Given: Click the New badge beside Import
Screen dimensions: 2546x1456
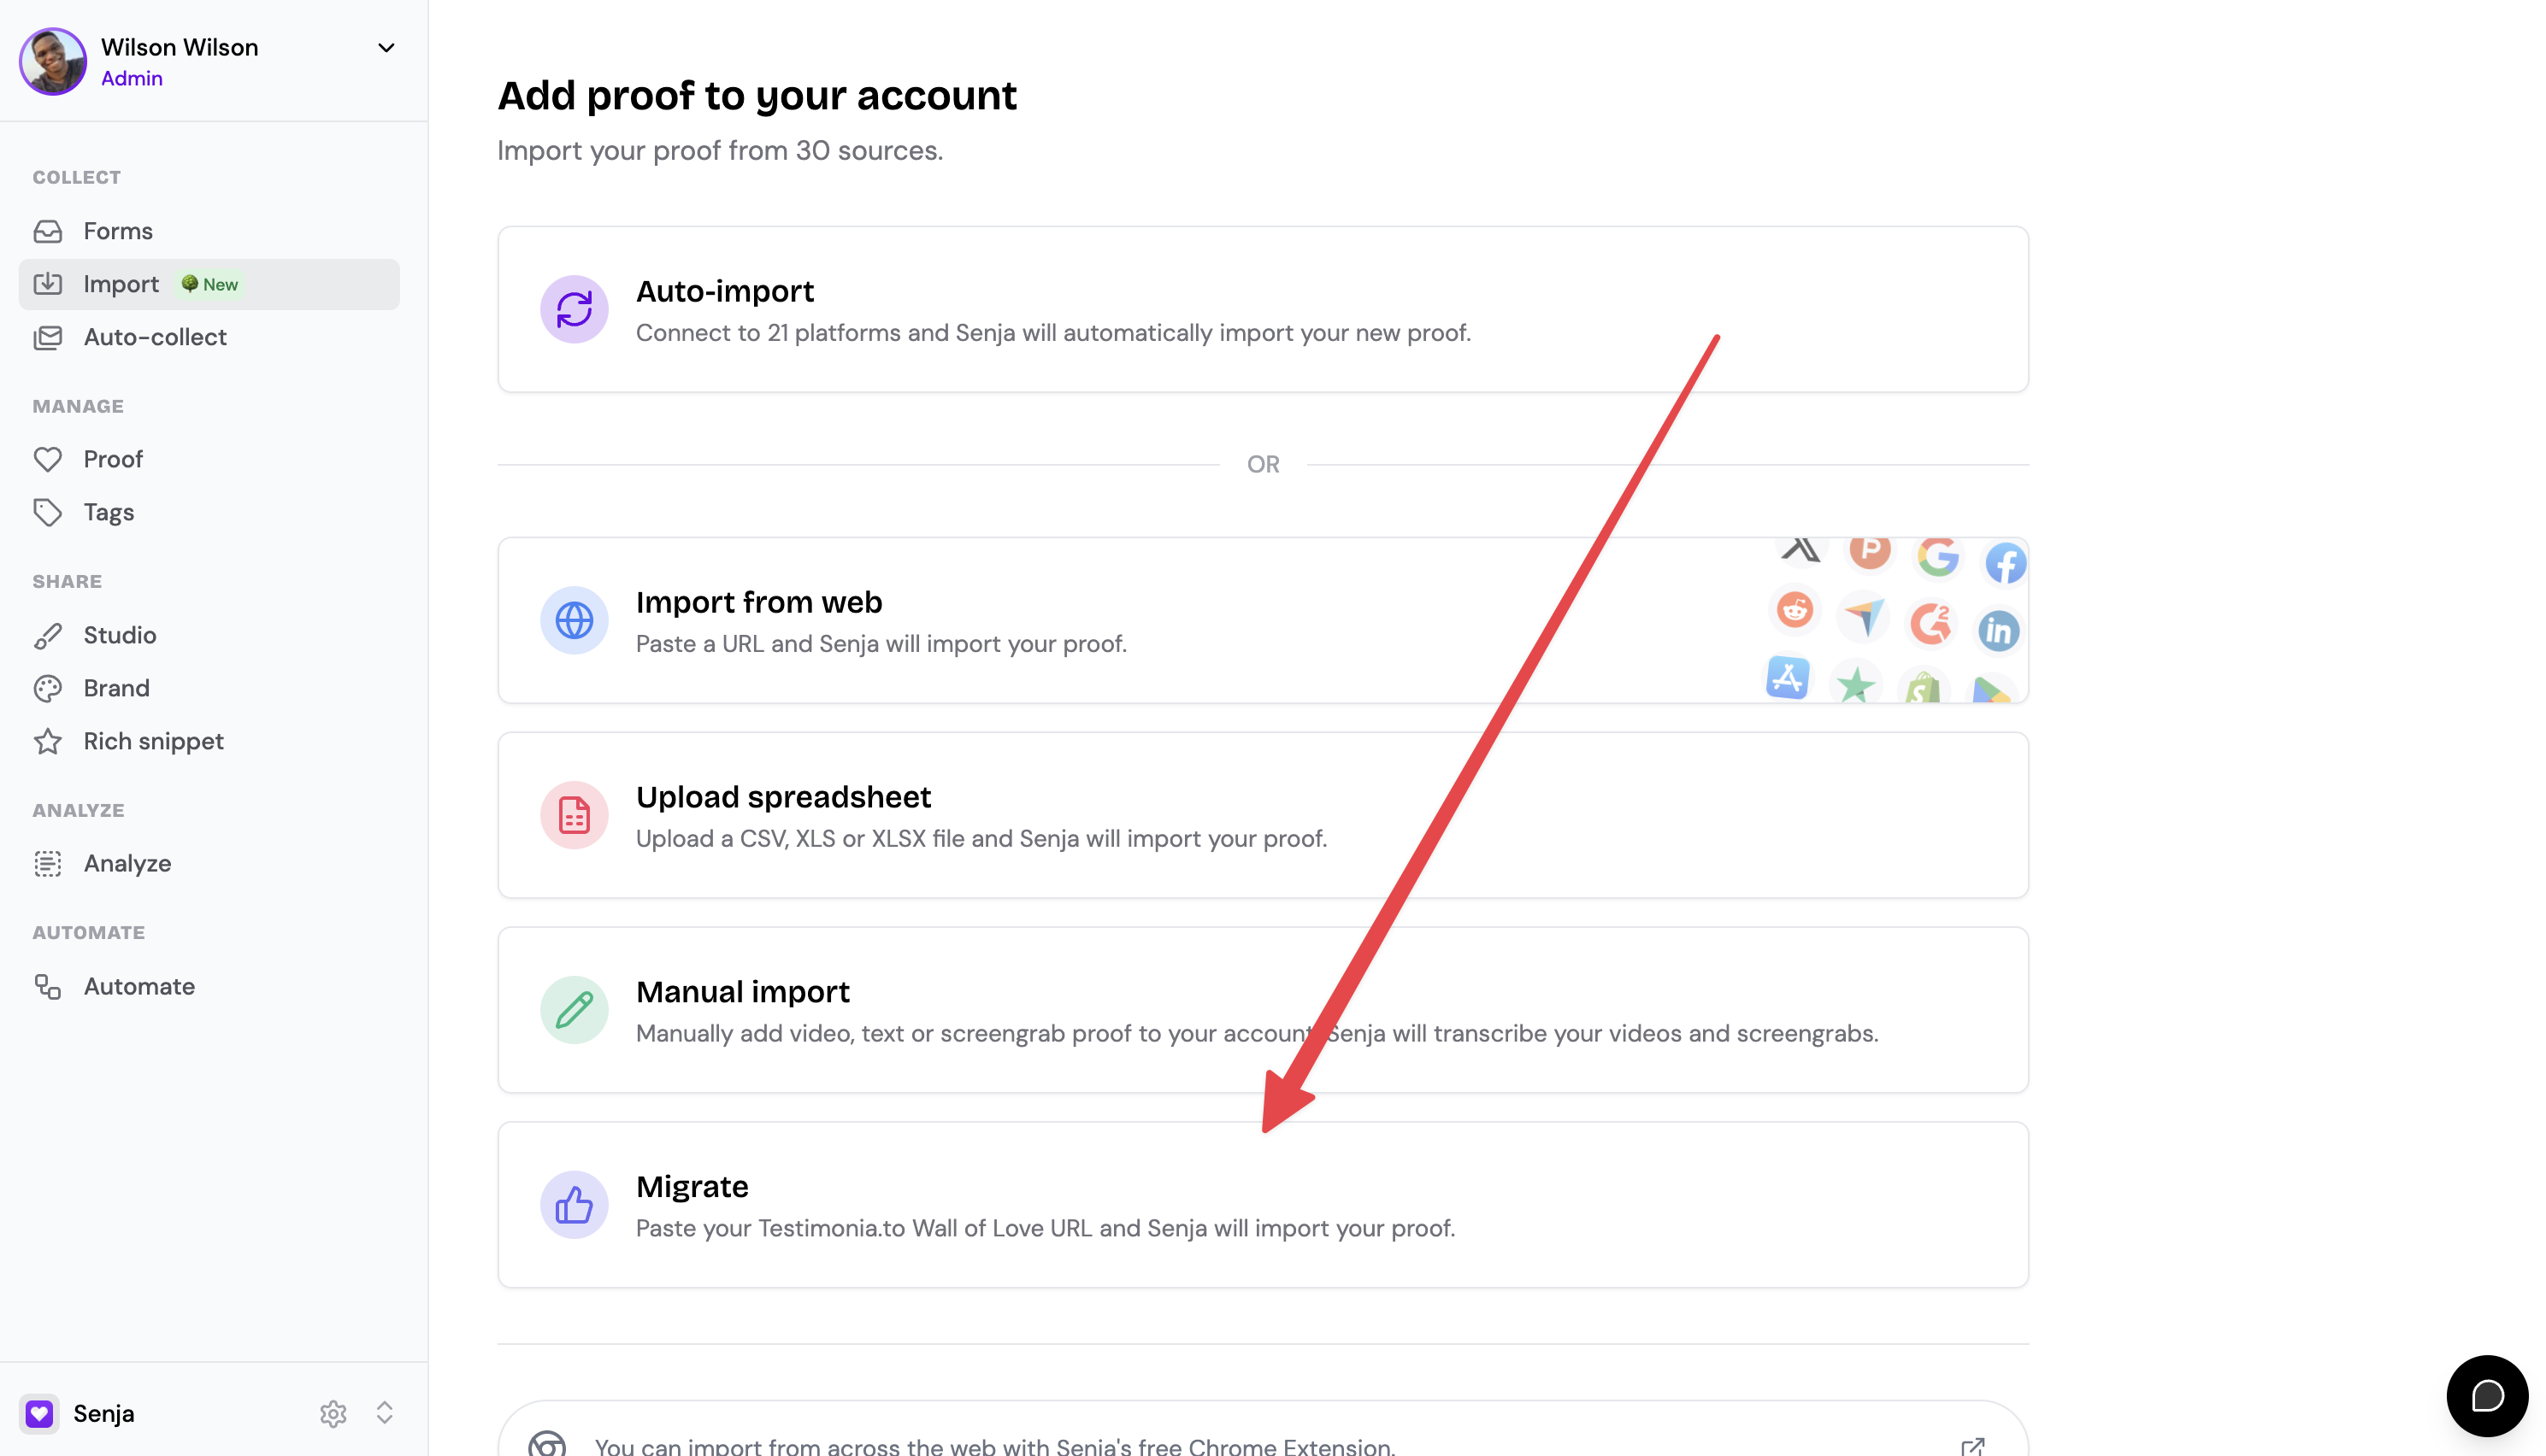Looking at the screenshot, I should tap(210, 284).
